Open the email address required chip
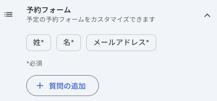 [x=121, y=43]
